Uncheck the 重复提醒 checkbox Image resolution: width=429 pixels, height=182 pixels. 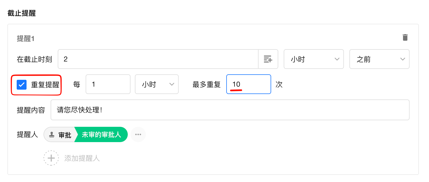(22, 85)
